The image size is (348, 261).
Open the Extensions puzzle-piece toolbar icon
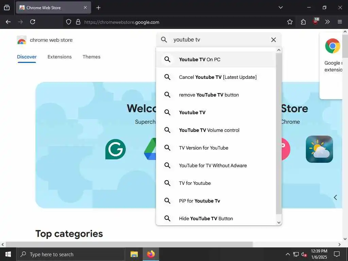coord(303,22)
